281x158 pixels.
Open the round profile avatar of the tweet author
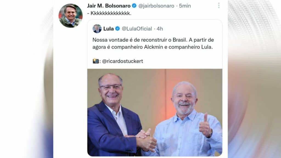click(71, 16)
